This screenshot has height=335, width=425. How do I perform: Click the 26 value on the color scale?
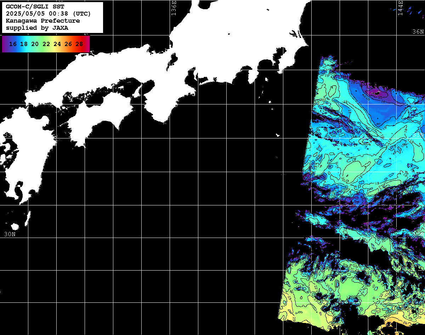pos(68,44)
